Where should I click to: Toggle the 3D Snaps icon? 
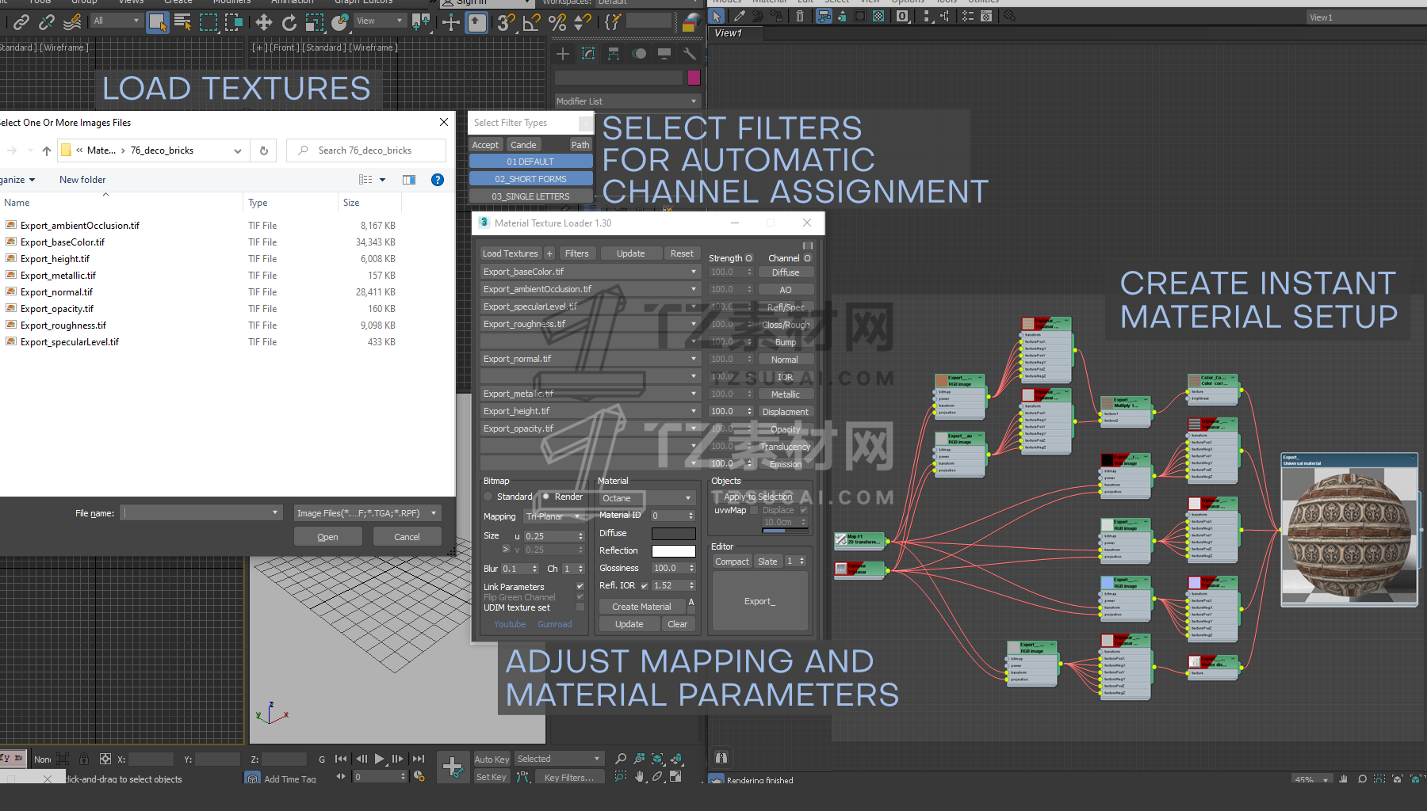pos(506,22)
